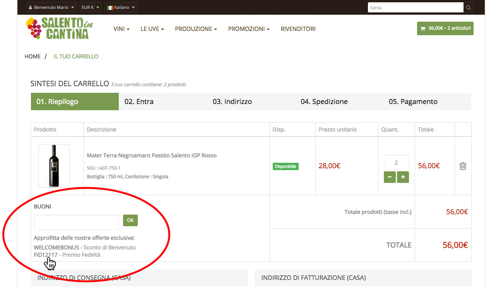
Task: Click the Descrizione column header
Action: click(101, 130)
